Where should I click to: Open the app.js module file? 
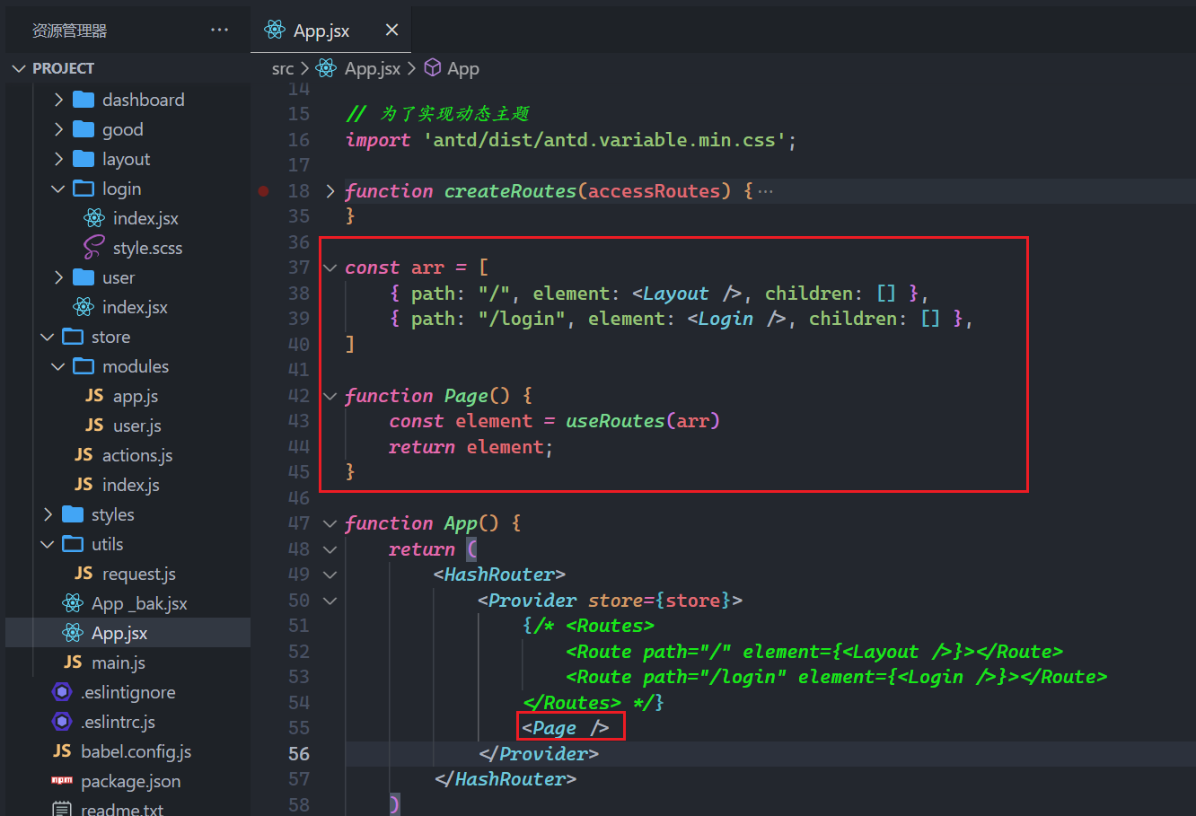(x=128, y=396)
